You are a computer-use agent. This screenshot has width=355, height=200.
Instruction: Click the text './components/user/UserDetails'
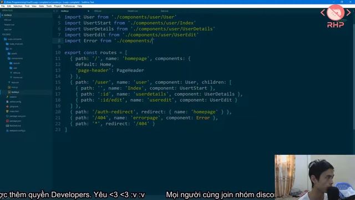pyautogui.click(x=173, y=29)
